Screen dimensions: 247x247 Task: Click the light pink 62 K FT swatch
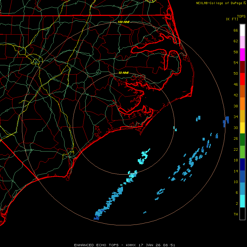tap(242, 42)
